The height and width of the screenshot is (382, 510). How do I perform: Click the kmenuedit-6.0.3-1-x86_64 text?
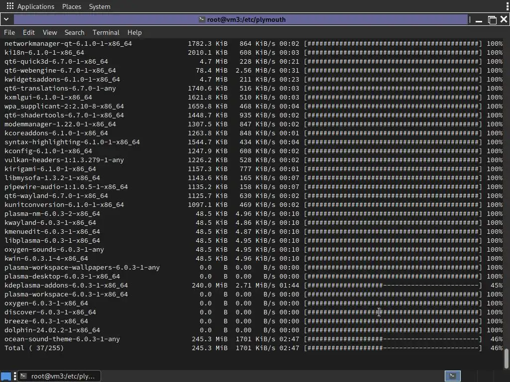pyautogui.click(x=52, y=232)
